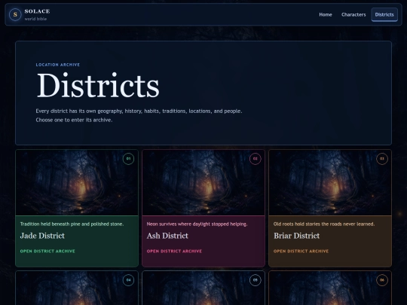Open the Home nav link
Viewport: 407px width, 305px height.
click(x=326, y=15)
